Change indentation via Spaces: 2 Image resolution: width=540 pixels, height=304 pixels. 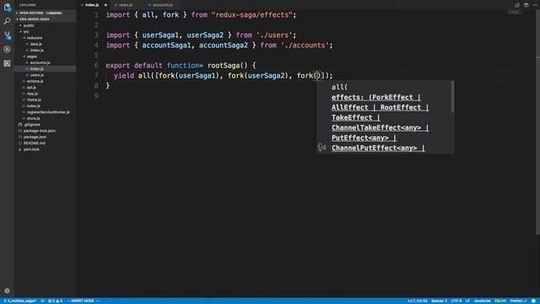[x=439, y=301]
